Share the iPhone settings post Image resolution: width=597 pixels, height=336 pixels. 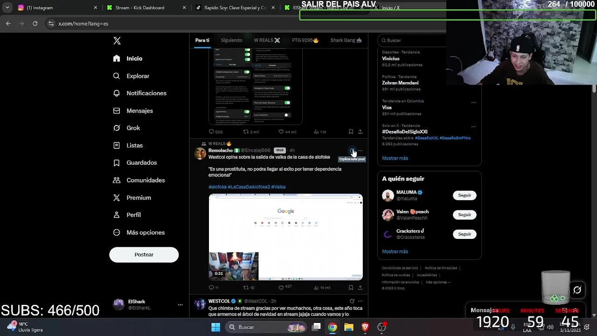[360, 132]
